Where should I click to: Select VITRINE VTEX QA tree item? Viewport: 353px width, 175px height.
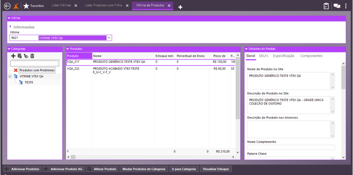(x=32, y=77)
